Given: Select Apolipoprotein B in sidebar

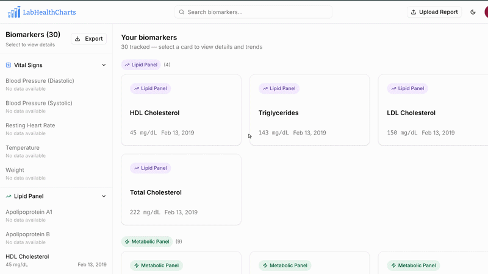Looking at the screenshot, I should click(x=56, y=238).
